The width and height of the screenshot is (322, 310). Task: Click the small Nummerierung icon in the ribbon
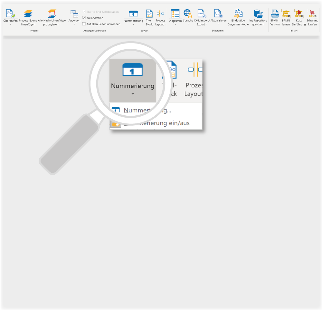coord(133,14)
